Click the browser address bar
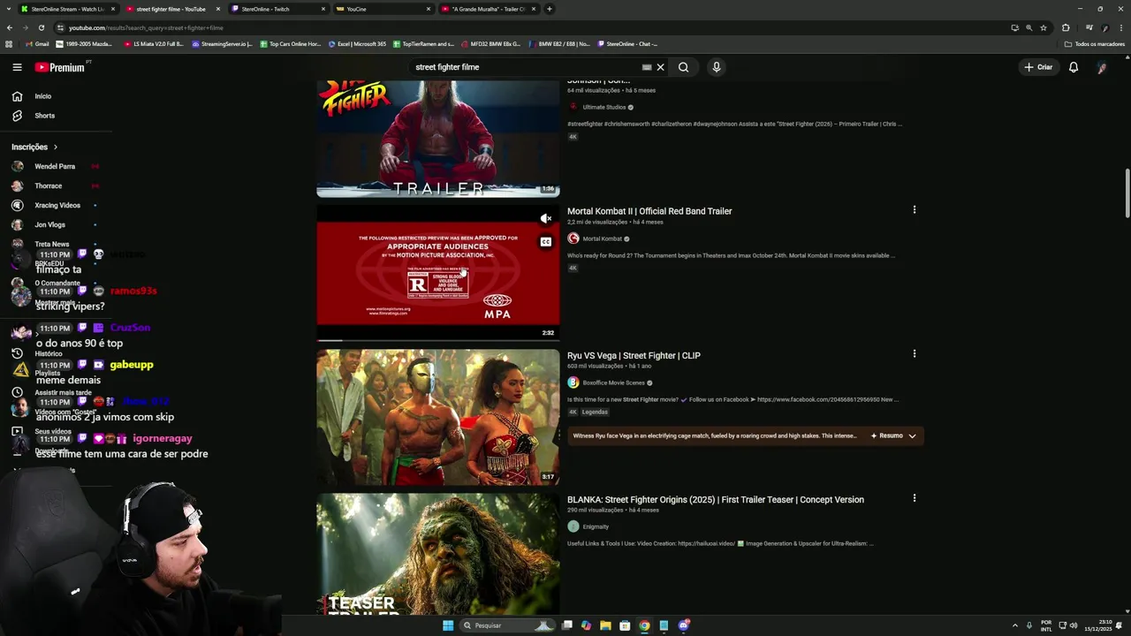The width and height of the screenshot is (1131, 636). (530, 27)
